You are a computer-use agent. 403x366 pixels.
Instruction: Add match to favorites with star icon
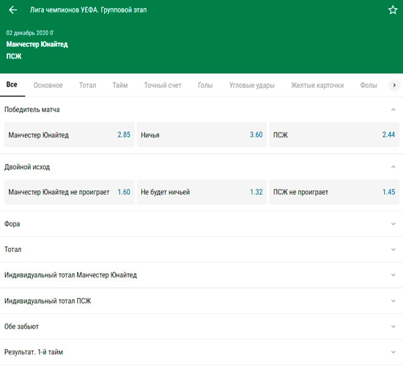393,10
